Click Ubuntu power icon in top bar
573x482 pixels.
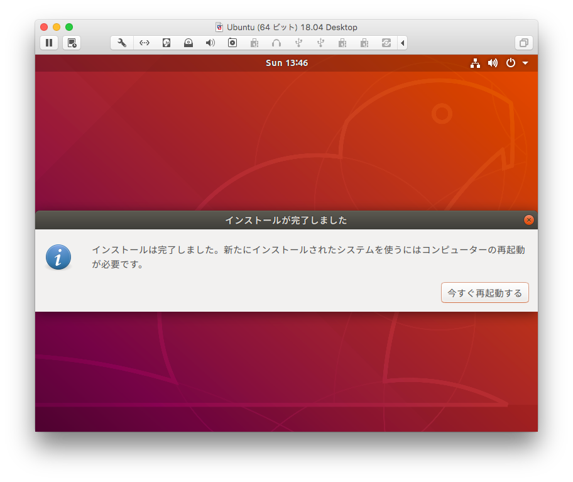point(511,63)
